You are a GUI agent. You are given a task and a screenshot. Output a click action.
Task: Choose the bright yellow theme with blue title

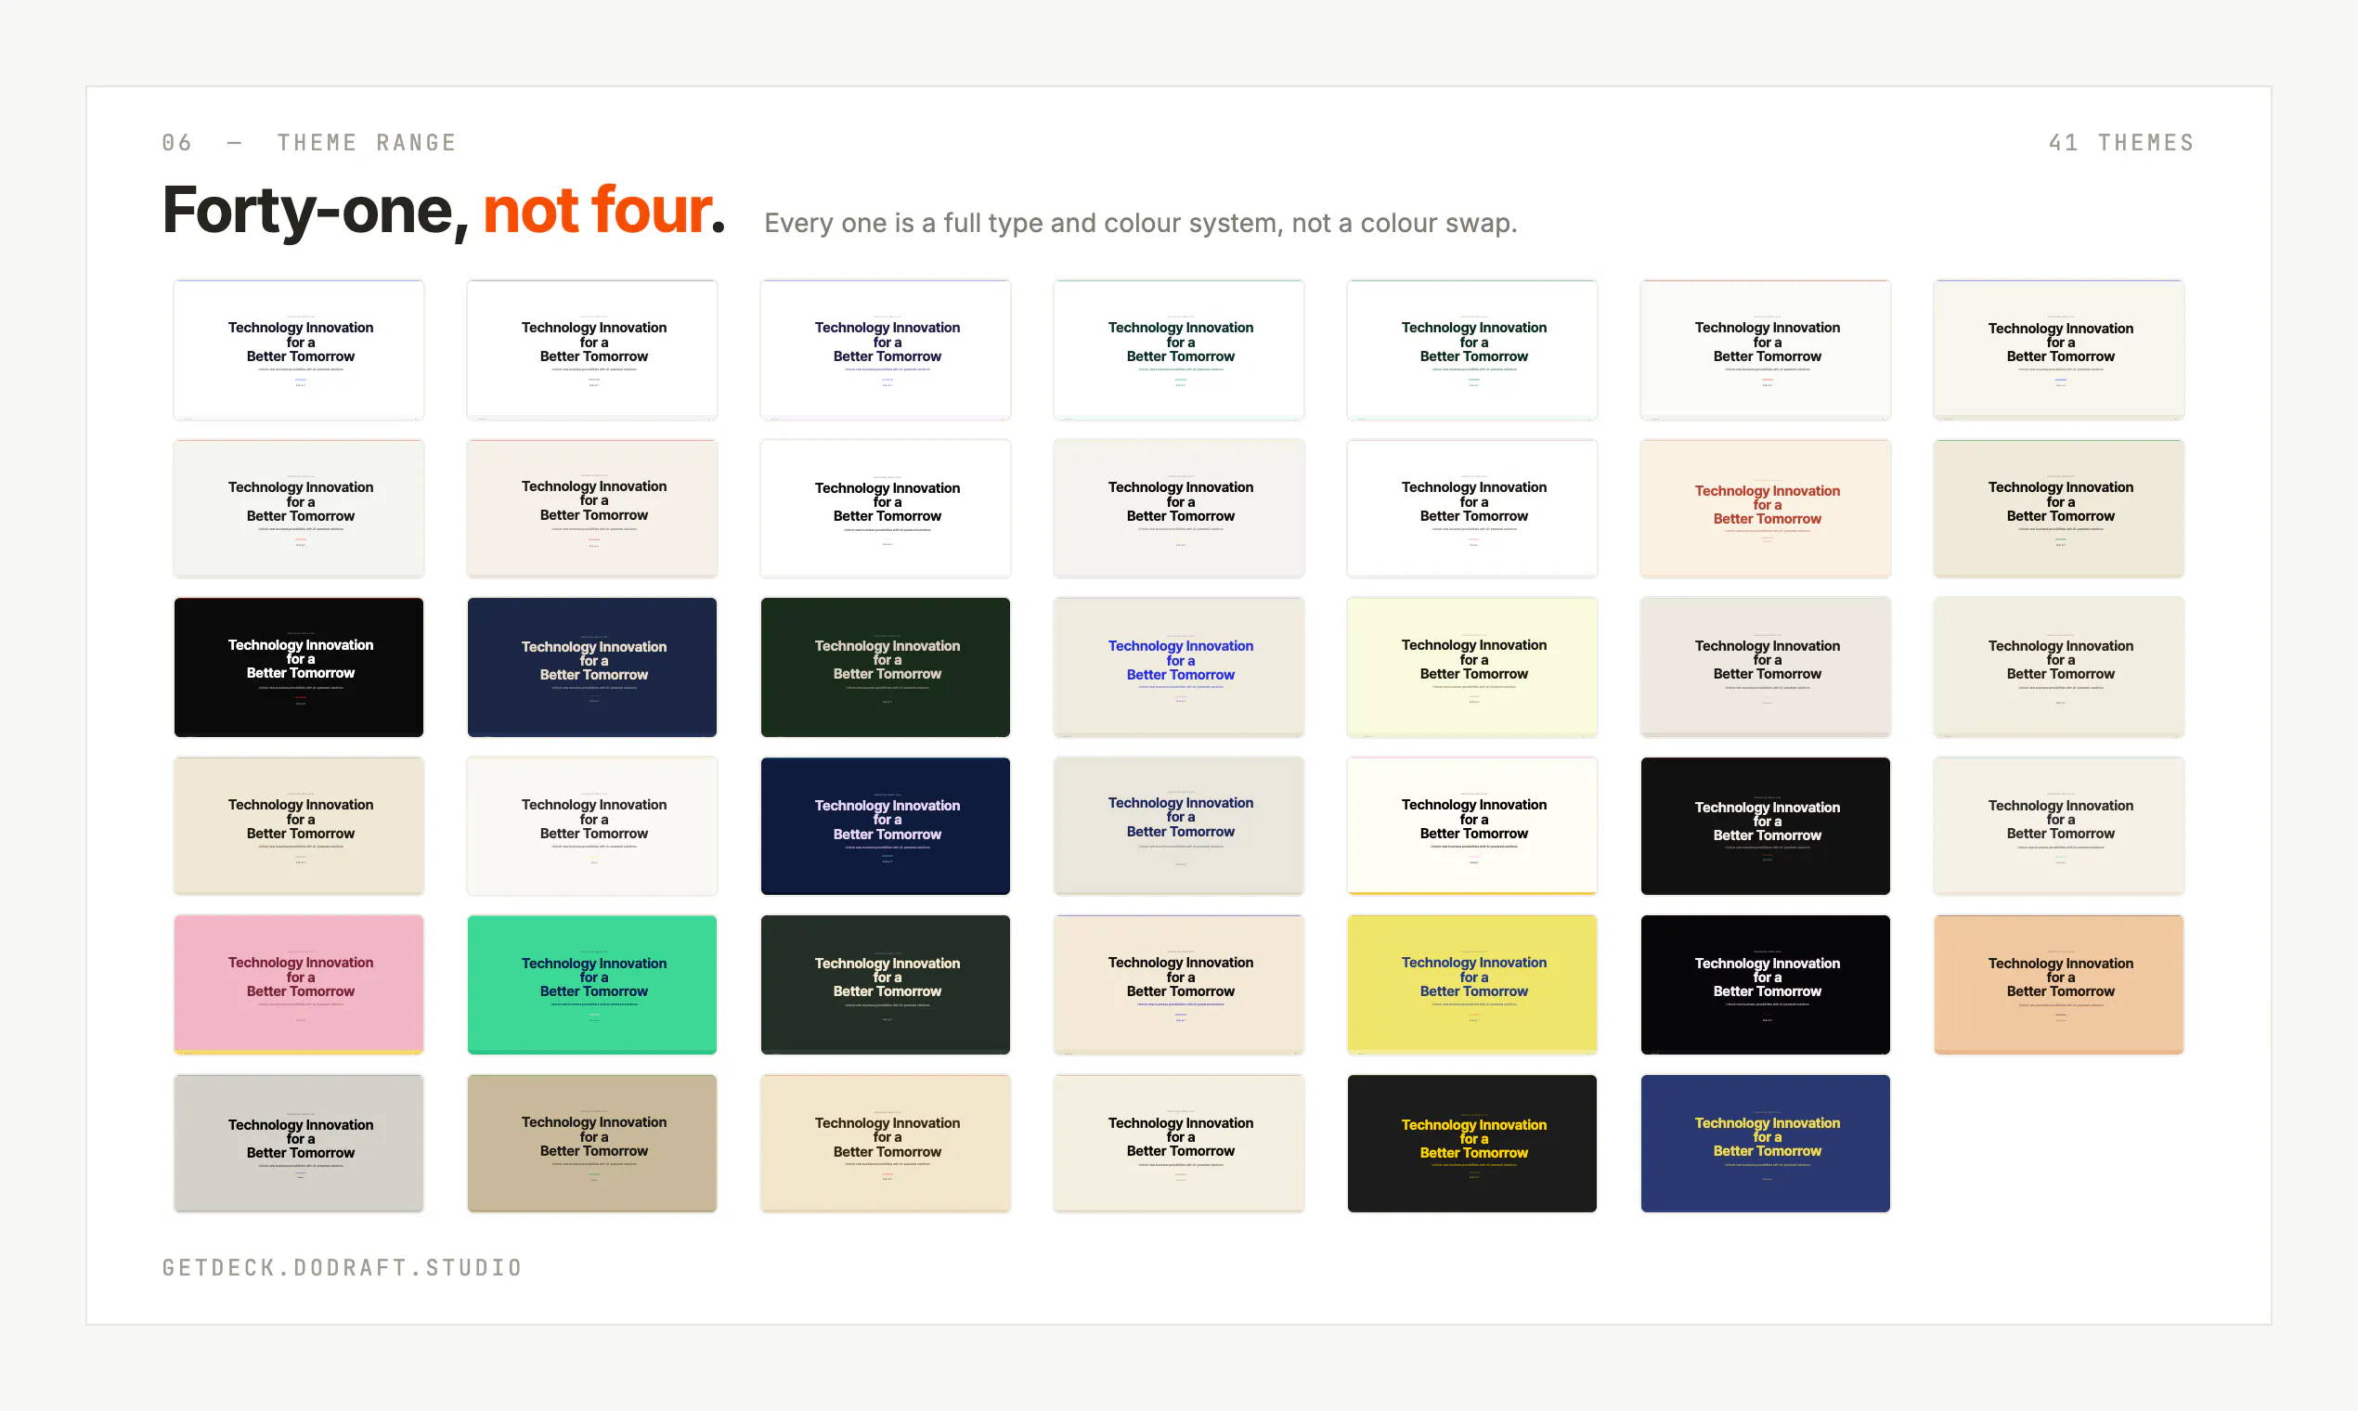pyautogui.click(x=1471, y=984)
